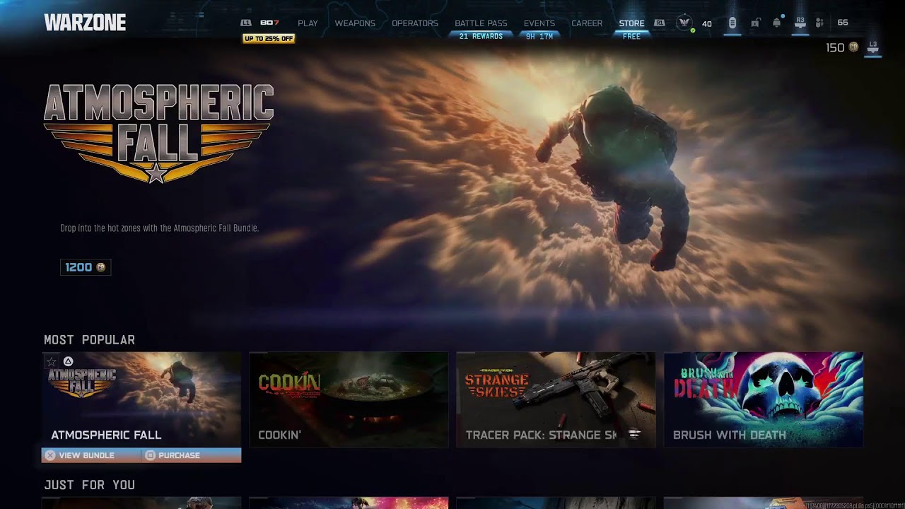
Task: Favorite Atmospheric Fall with the star icon
Action: click(x=52, y=362)
